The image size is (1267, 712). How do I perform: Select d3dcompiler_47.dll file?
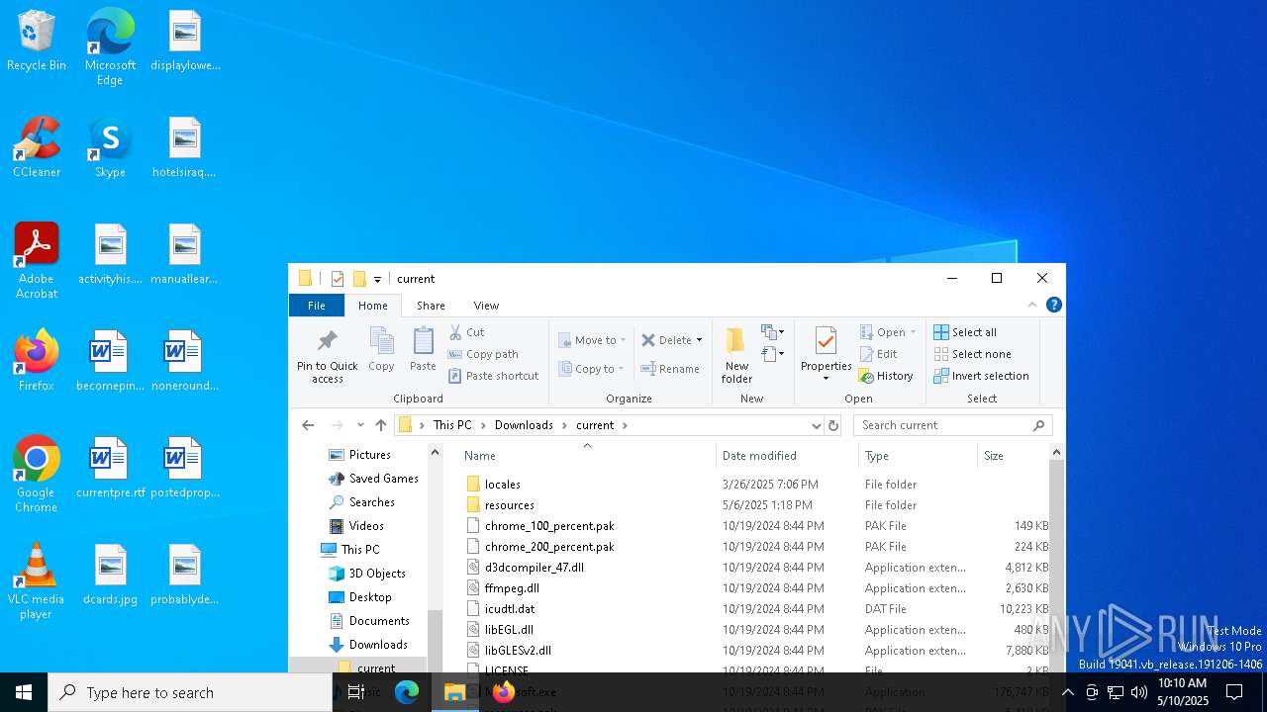(x=535, y=568)
